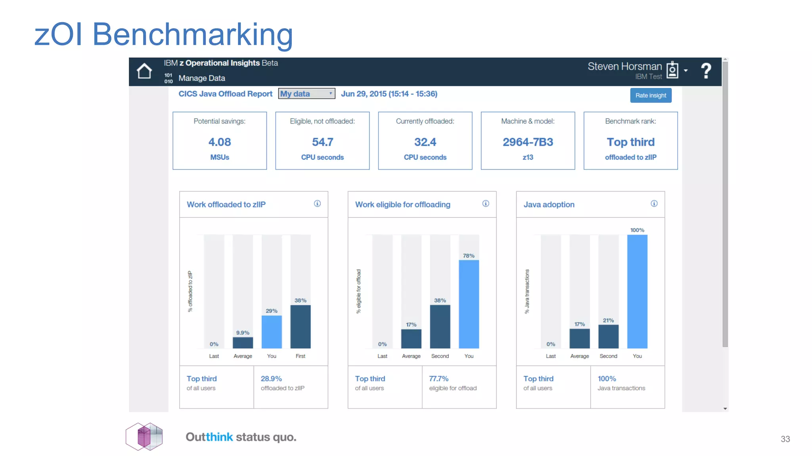Viewport: 812px width, 456px height.
Task: Click the Manage Data binary icon
Action: tap(169, 78)
